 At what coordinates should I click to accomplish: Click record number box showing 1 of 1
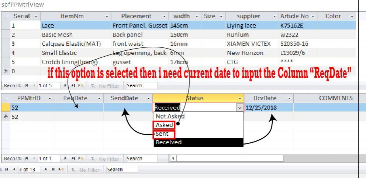(49, 159)
